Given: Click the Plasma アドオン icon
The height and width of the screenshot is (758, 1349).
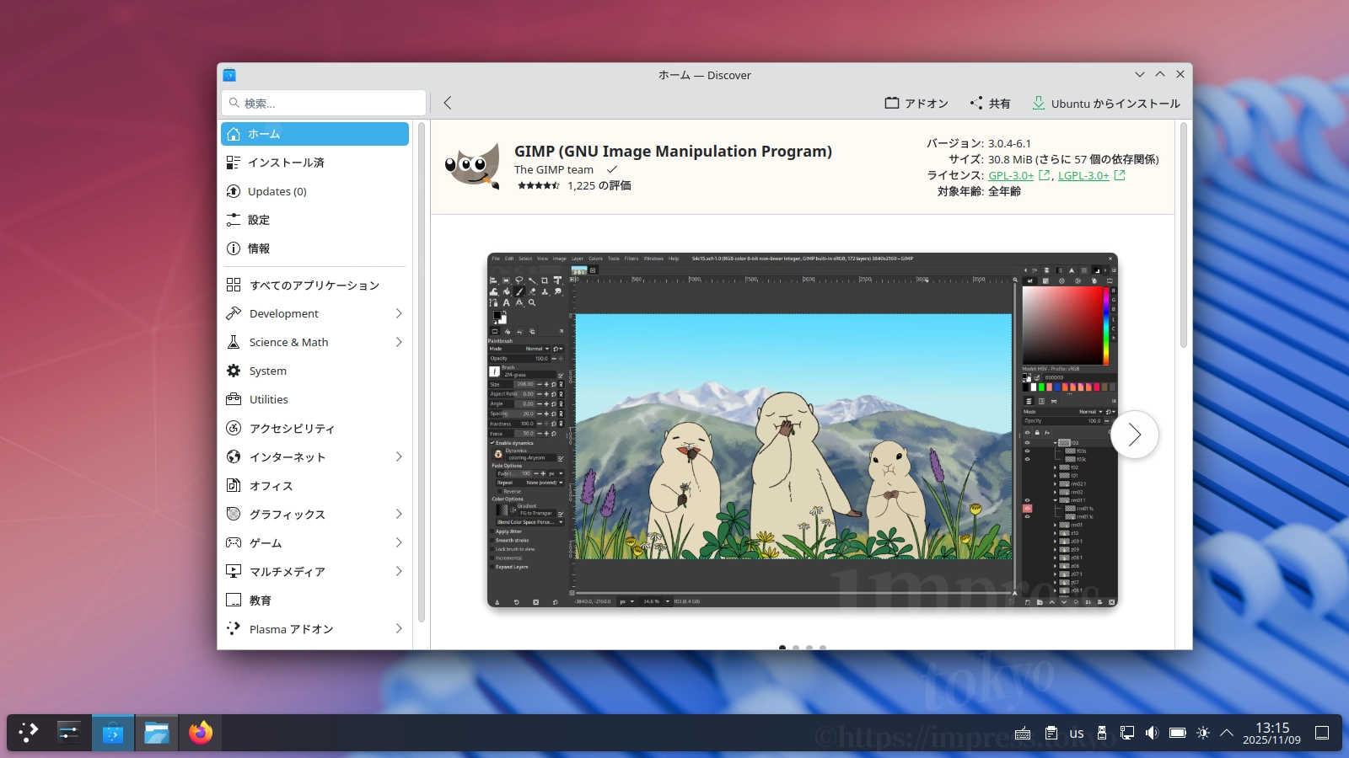Looking at the screenshot, I should click(234, 628).
